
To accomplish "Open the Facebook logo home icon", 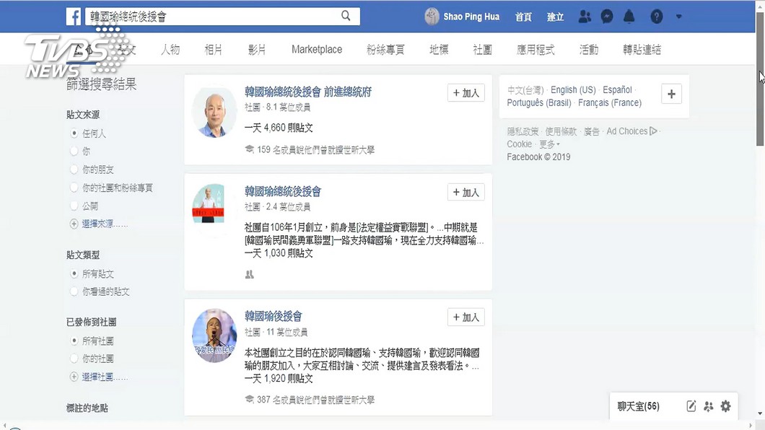I will click(73, 17).
